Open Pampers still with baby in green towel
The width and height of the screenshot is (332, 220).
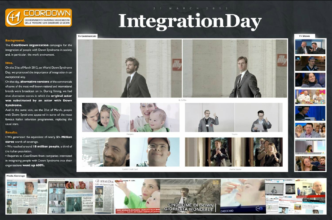[x=106, y=118]
